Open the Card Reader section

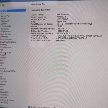6,26
